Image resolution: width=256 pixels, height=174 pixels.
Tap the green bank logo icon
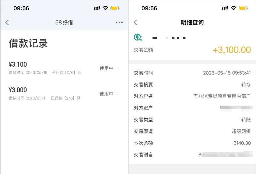click(x=138, y=37)
